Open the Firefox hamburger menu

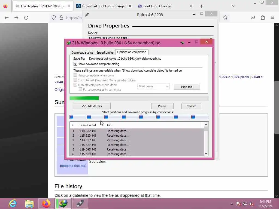[x=272, y=17]
